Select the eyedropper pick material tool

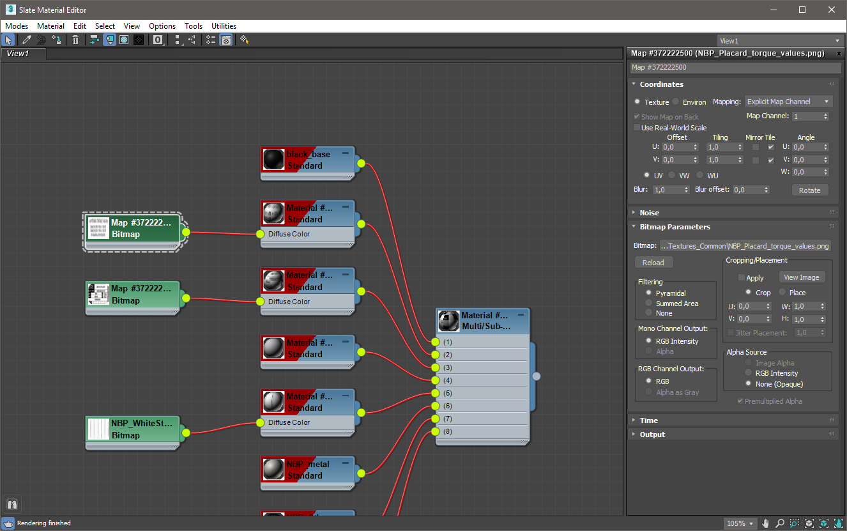[x=27, y=40]
